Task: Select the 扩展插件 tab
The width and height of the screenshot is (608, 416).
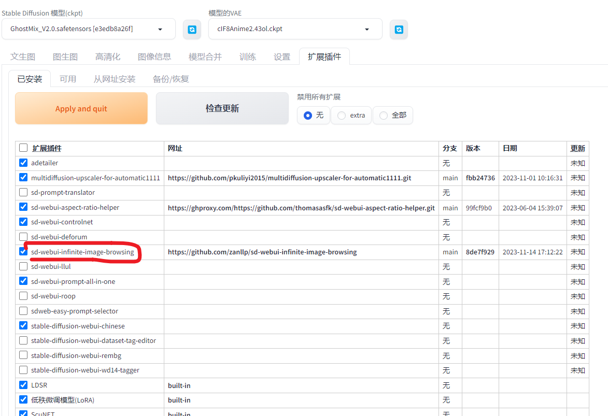Action: click(324, 56)
